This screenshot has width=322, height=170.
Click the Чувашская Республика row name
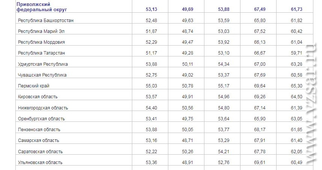point(42,75)
